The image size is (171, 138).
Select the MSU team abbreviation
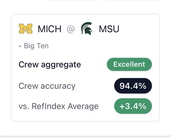[109, 29]
